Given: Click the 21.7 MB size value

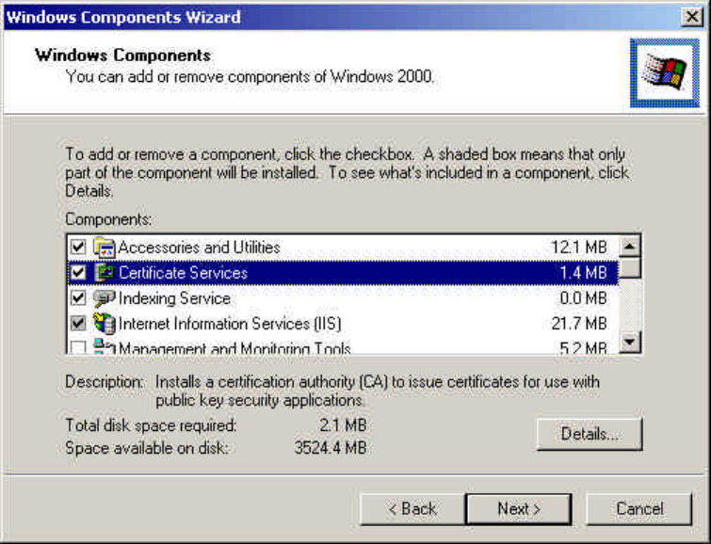Looking at the screenshot, I should click(x=579, y=324).
